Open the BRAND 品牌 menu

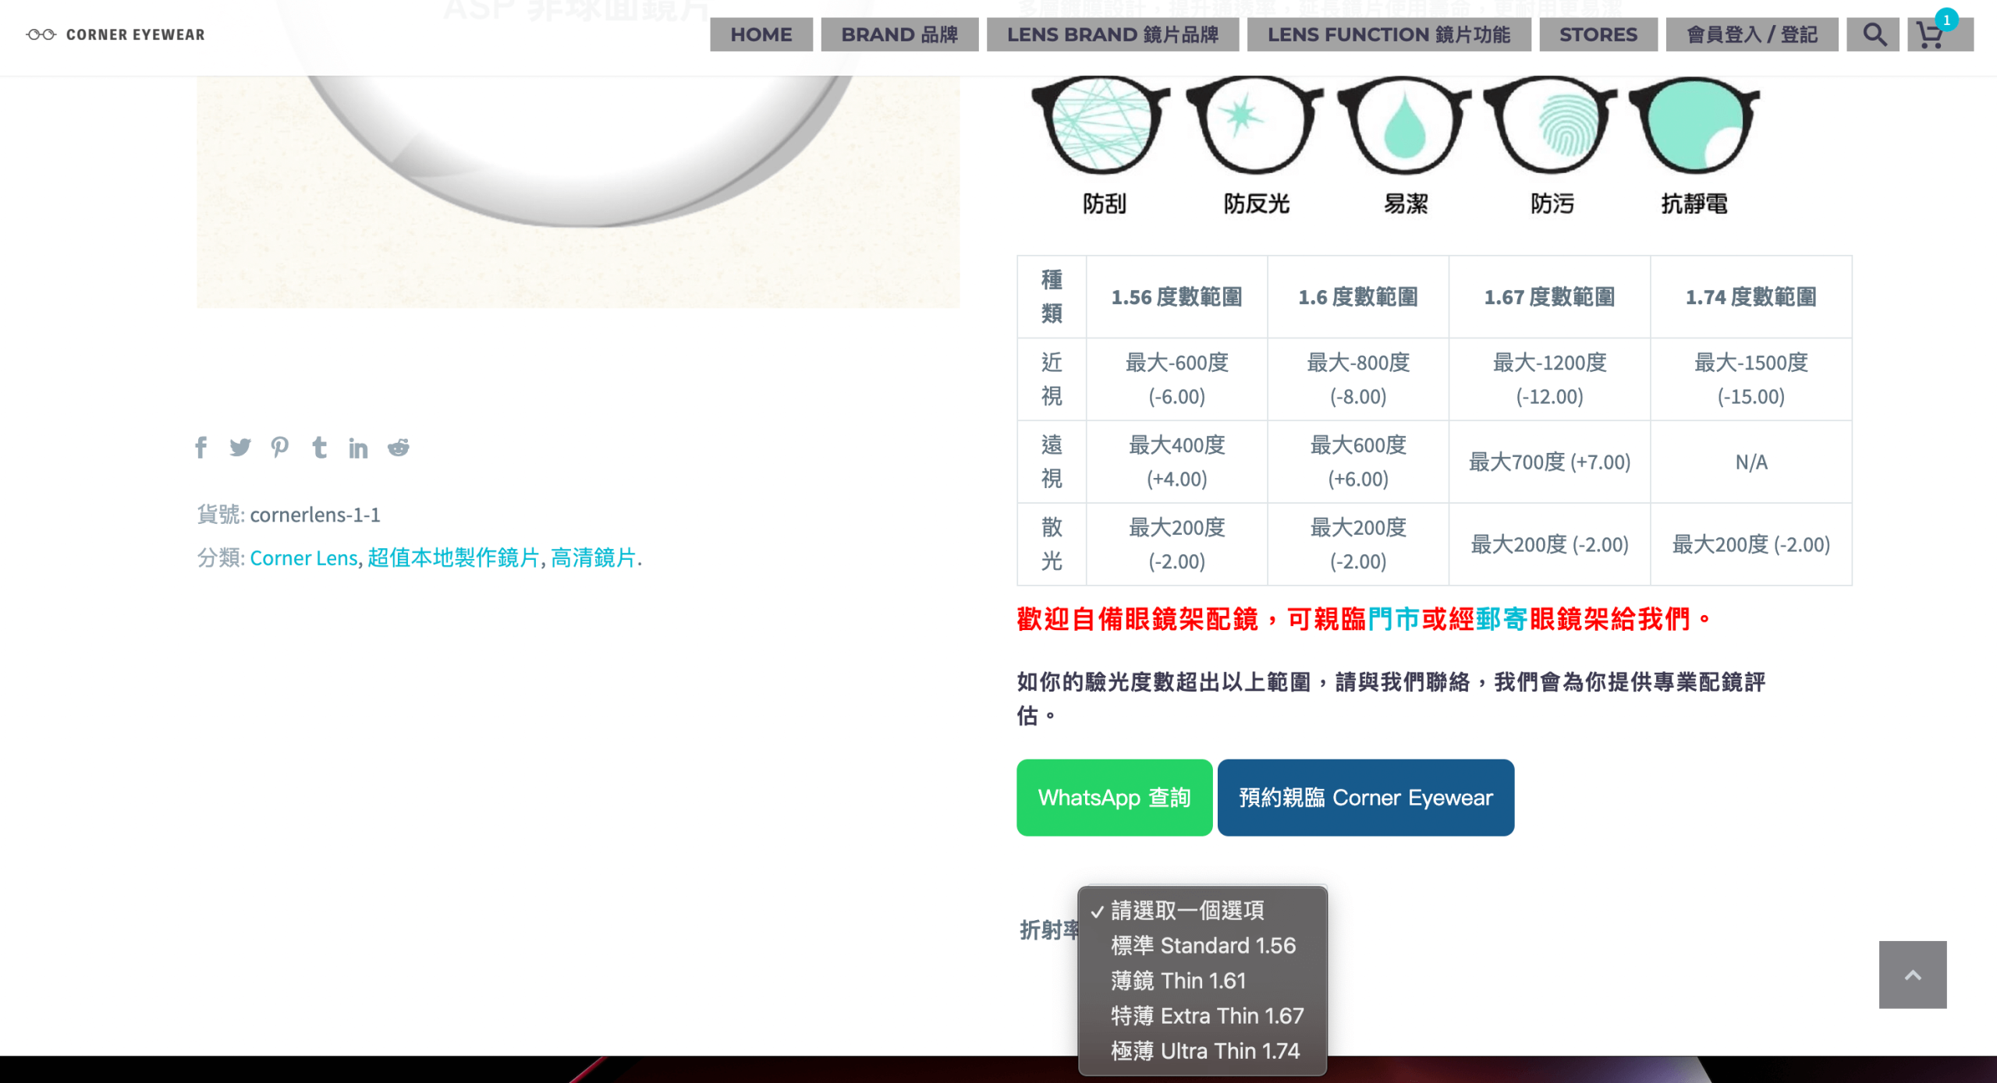[x=899, y=34]
